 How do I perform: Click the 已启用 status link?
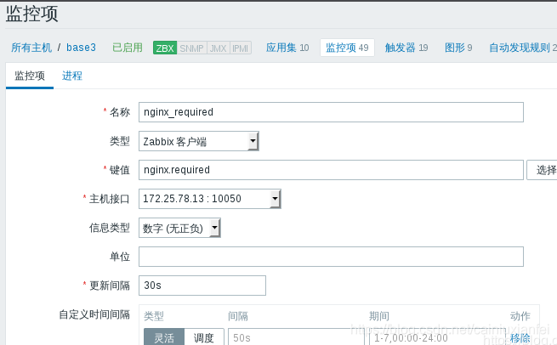[x=128, y=48]
